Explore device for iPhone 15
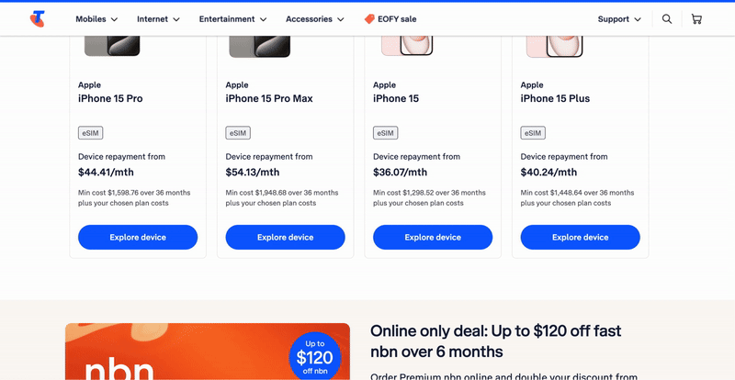 click(433, 237)
